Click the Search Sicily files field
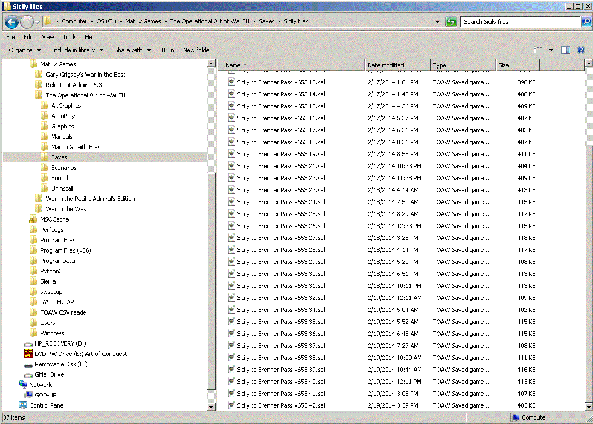Screen dimensions: 593x424 (x=521, y=22)
